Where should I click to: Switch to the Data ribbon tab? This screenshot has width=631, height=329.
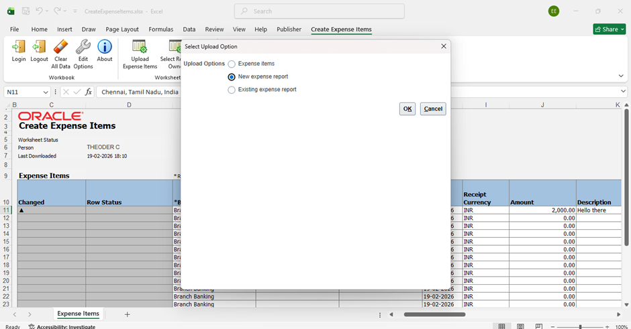[x=189, y=29]
